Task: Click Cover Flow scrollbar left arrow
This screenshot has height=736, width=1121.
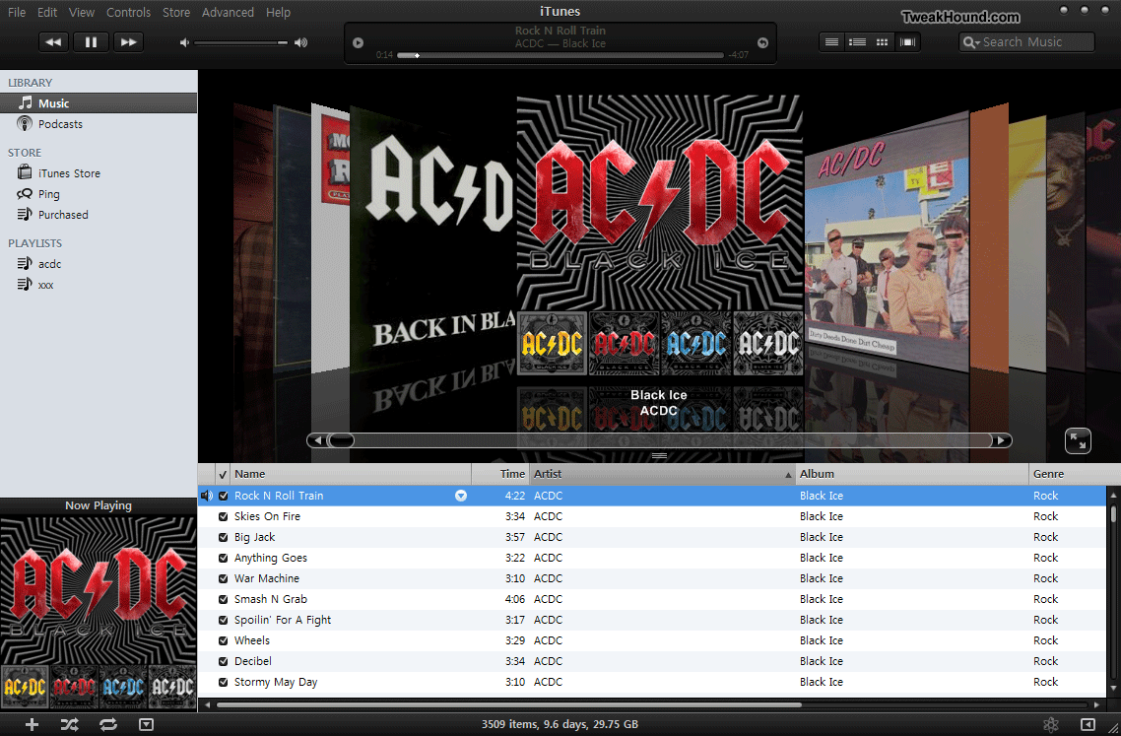Action: click(317, 440)
